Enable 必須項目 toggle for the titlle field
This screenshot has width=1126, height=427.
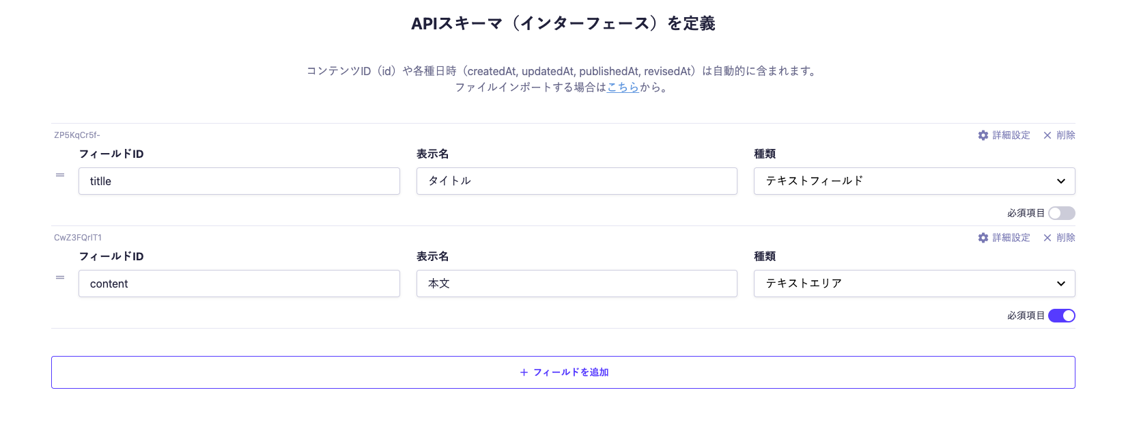[1062, 213]
